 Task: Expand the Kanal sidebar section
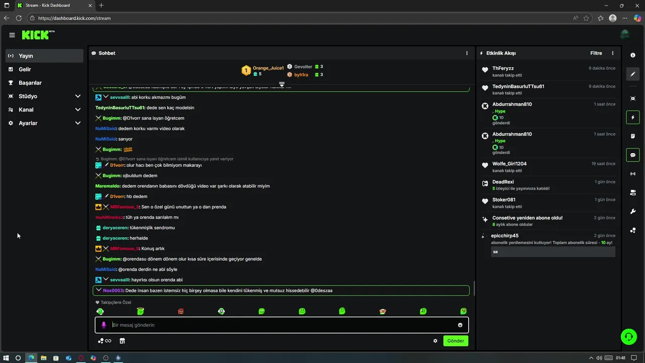pyautogui.click(x=45, y=109)
